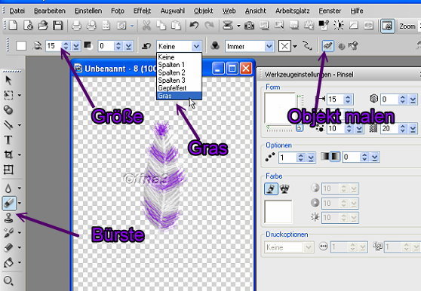This screenshot has width=421, height=291.
Task: Select the Zoom magnifier tool
Action: 8,280
